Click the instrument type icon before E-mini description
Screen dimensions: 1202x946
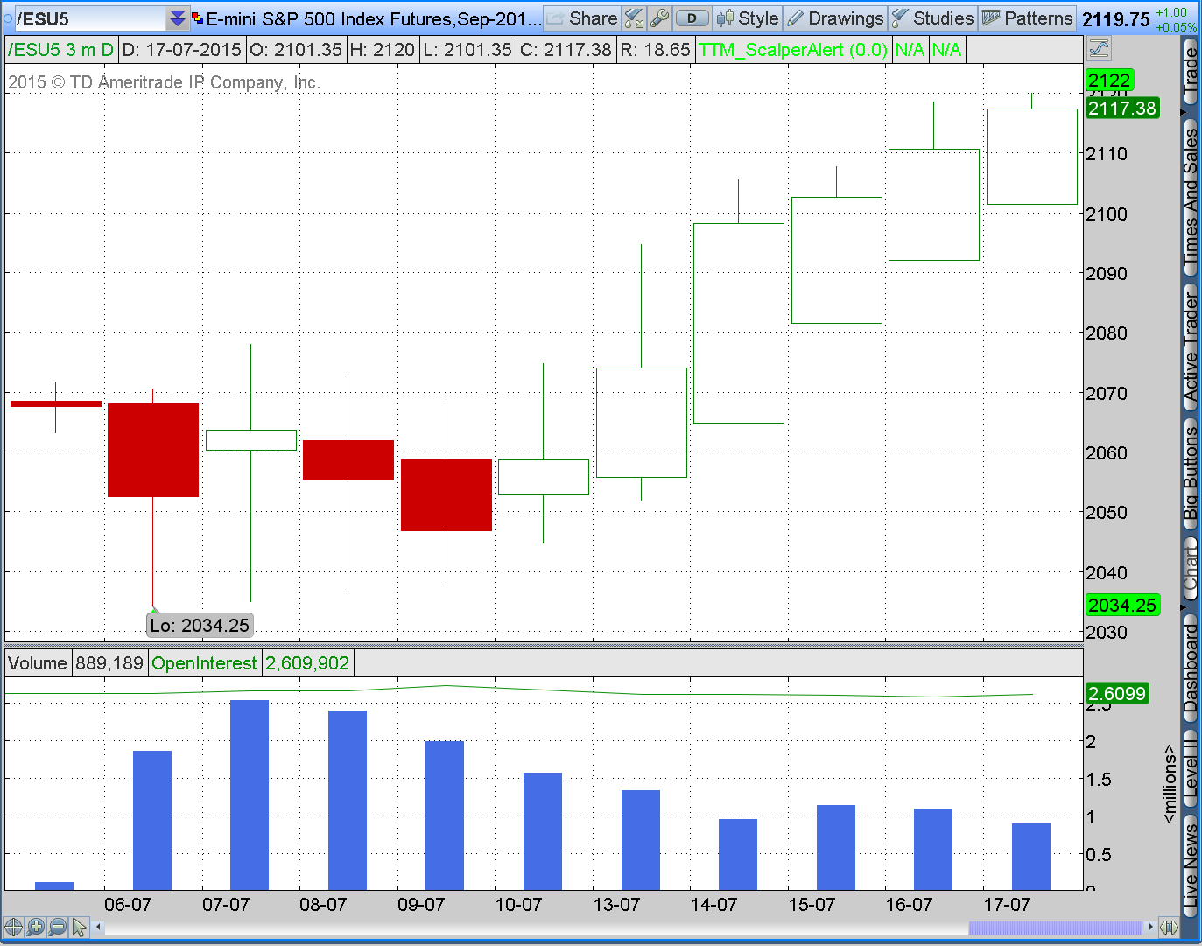tap(197, 18)
